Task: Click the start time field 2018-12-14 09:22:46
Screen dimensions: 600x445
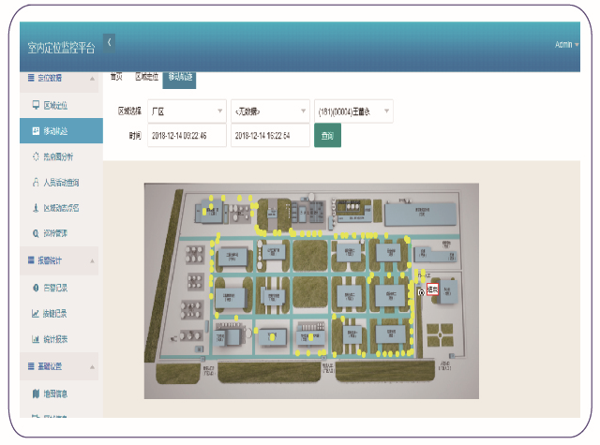Action: (187, 136)
